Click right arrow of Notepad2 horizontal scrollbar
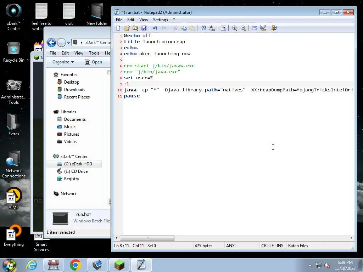Image resolution: width=363 pixels, height=272 pixels. (x=351, y=238)
